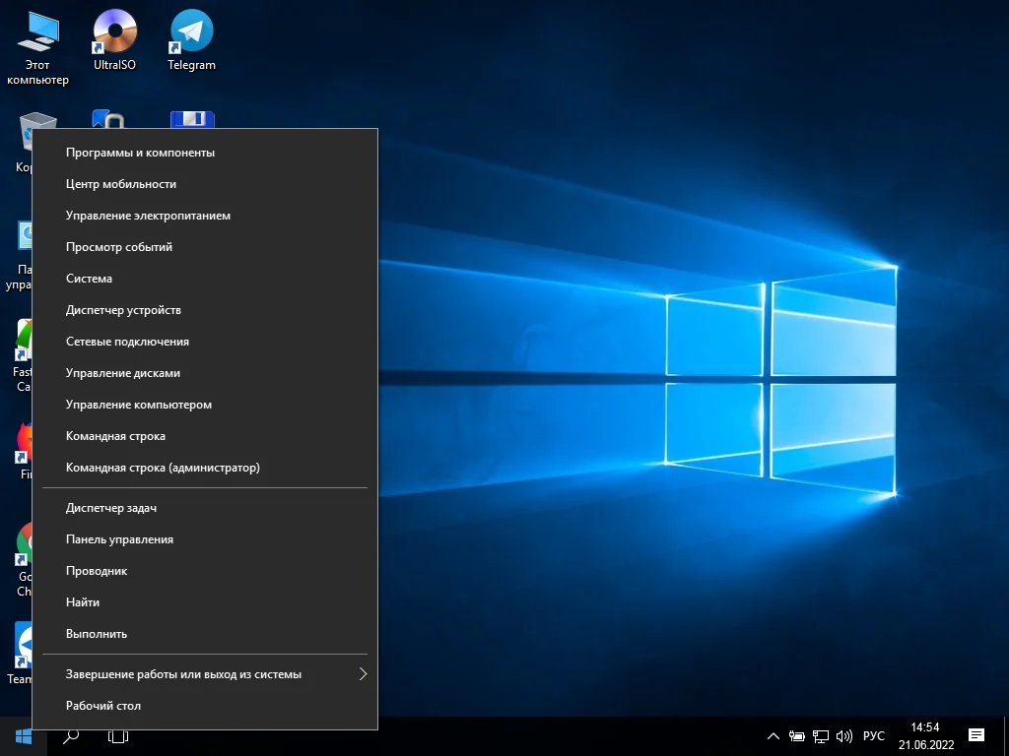The width and height of the screenshot is (1009, 756).
Task: Open Task View in the taskbar
Action: click(118, 736)
